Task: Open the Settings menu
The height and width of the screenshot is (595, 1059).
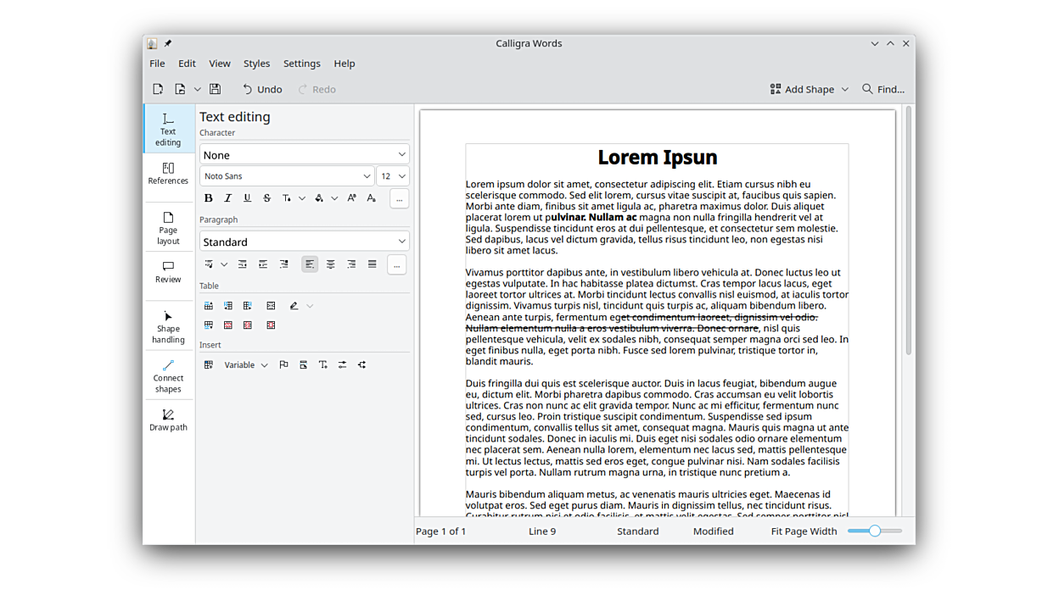Action: click(x=301, y=64)
